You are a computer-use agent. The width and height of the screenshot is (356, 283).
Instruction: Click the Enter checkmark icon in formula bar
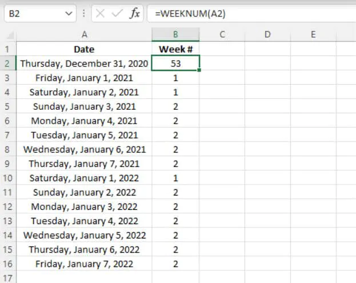117,14
